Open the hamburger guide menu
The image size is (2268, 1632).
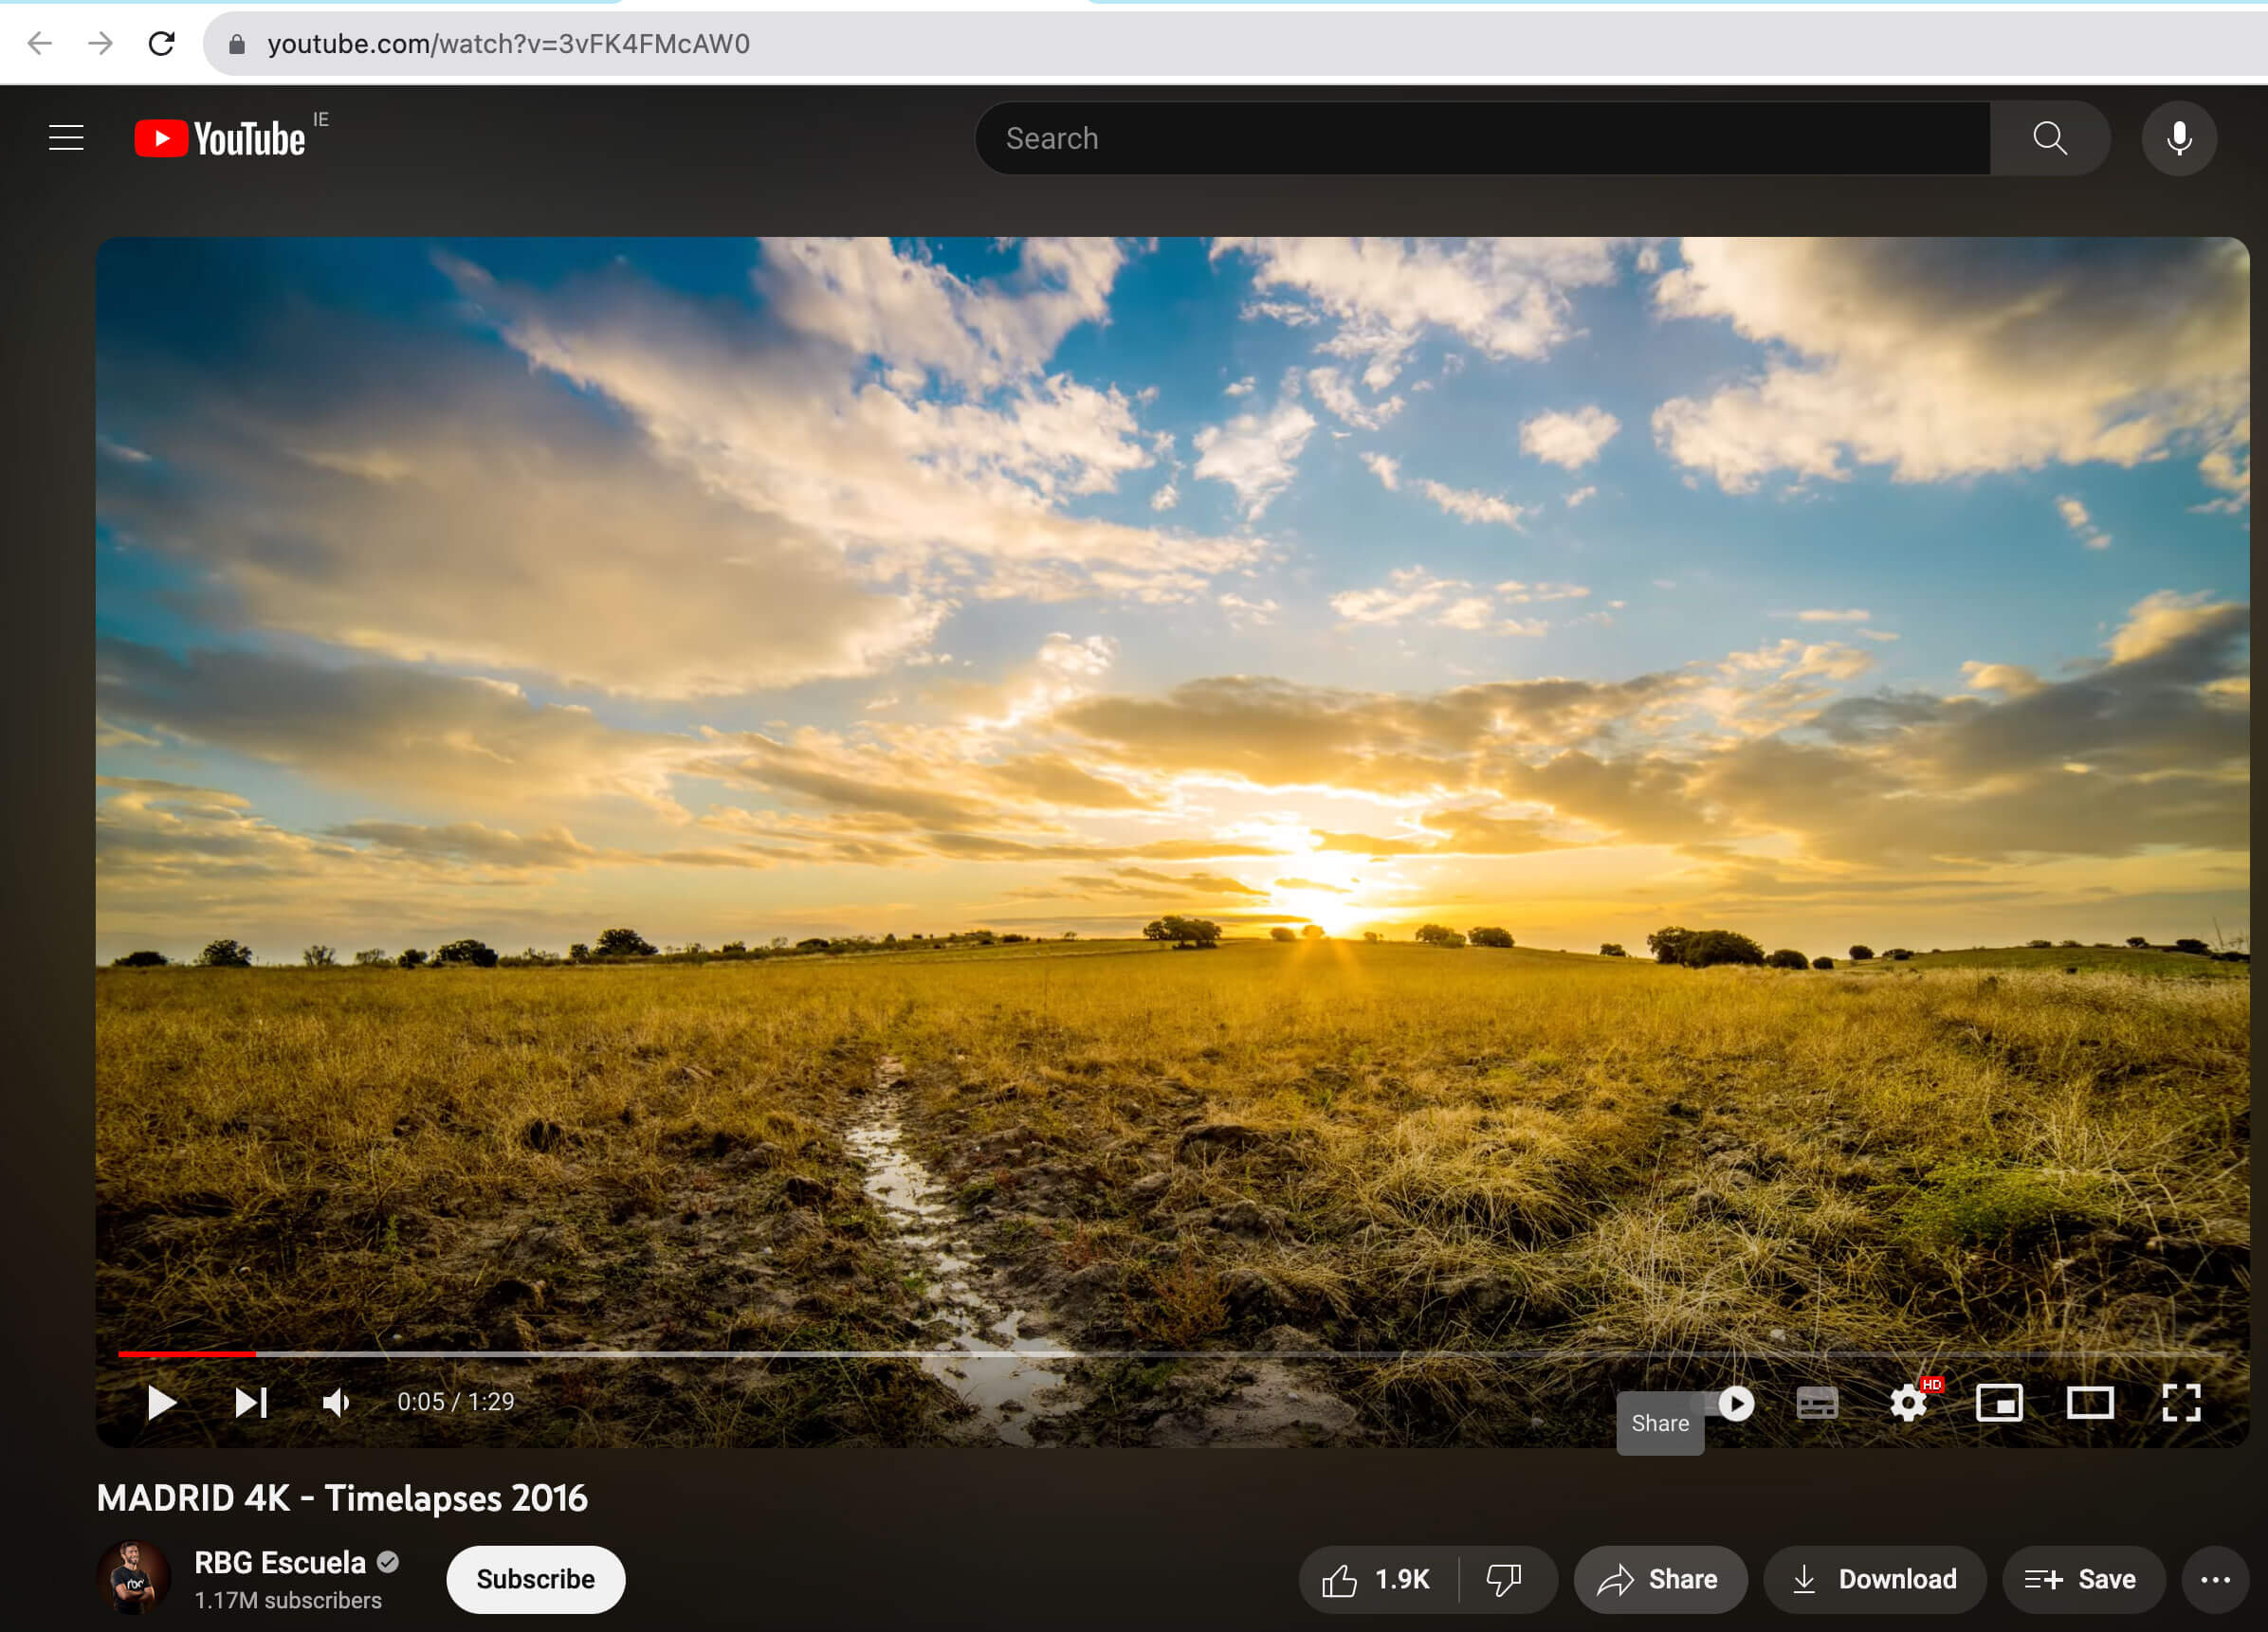[66, 138]
